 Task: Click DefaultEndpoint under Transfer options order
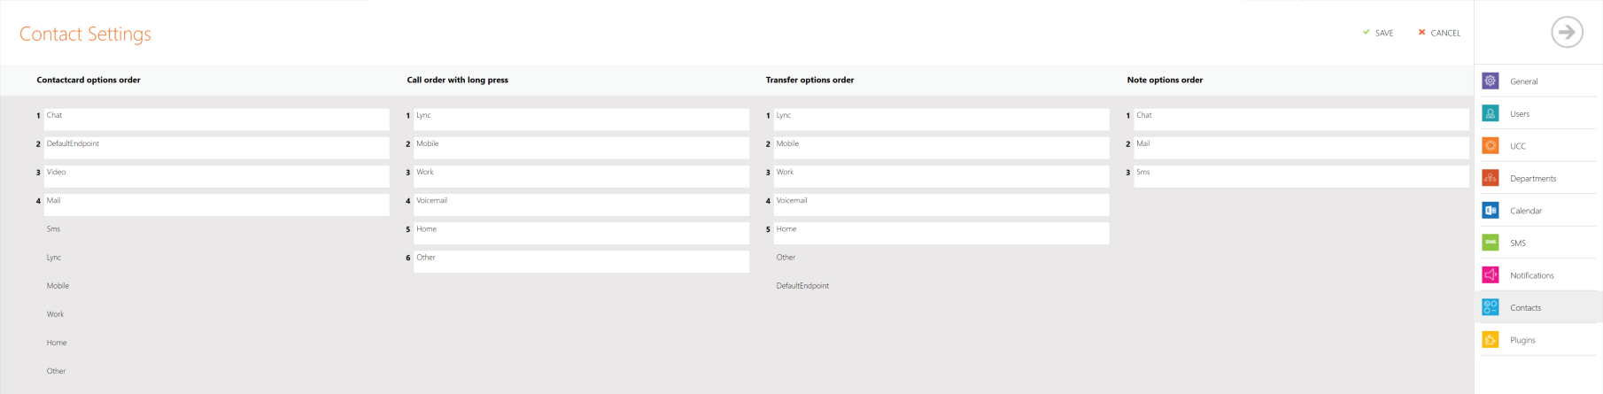[x=802, y=286]
